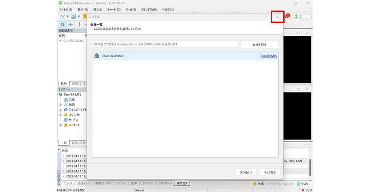Click the Titan FX Limited broker icon
This screenshot has height=192, width=370.
96,55
